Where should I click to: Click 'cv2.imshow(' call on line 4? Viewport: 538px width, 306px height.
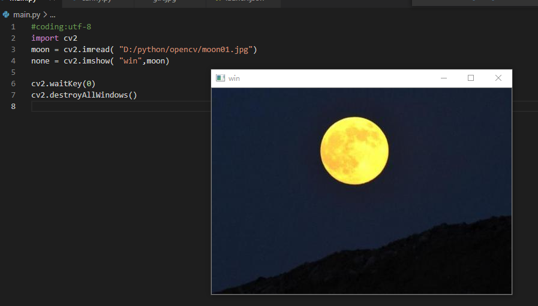[x=89, y=61]
